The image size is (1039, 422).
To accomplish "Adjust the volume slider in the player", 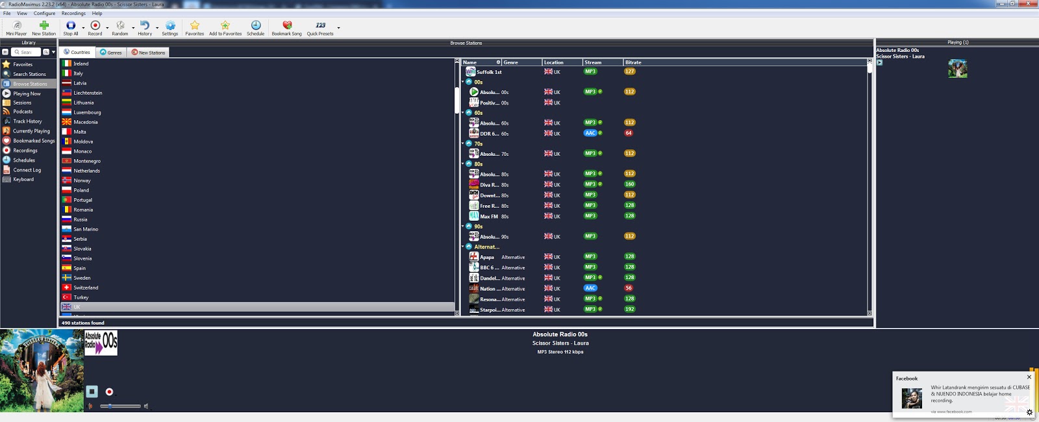I will click(x=120, y=406).
